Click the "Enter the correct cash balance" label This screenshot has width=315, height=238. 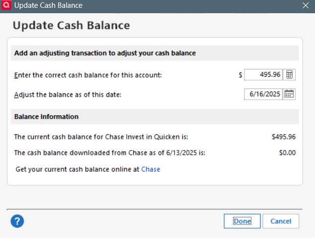(88, 75)
